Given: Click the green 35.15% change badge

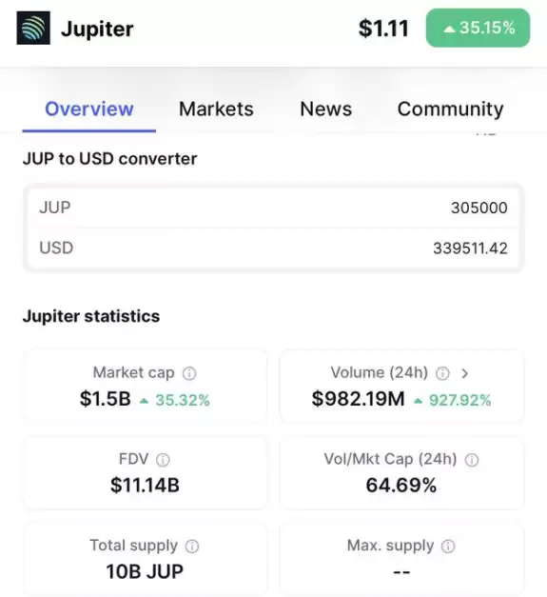Looking at the screenshot, I should 478,28.
